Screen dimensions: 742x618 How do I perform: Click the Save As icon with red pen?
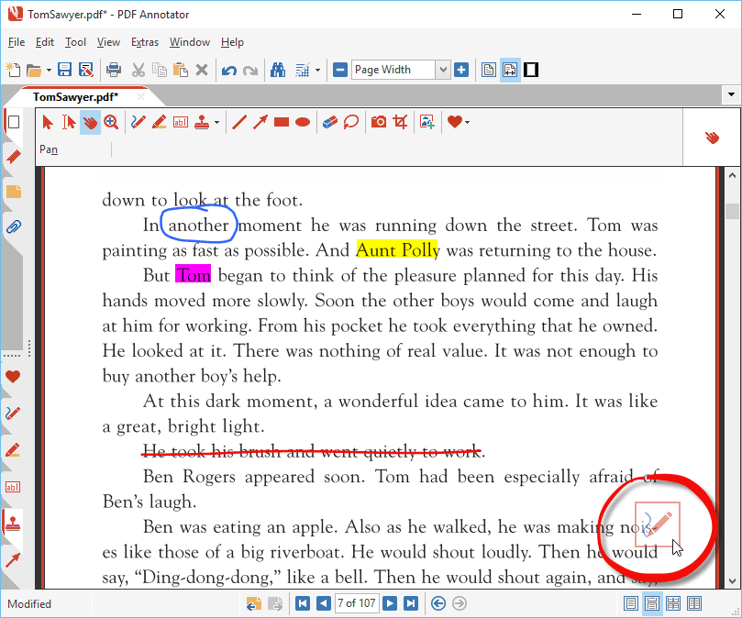(85, 70)
